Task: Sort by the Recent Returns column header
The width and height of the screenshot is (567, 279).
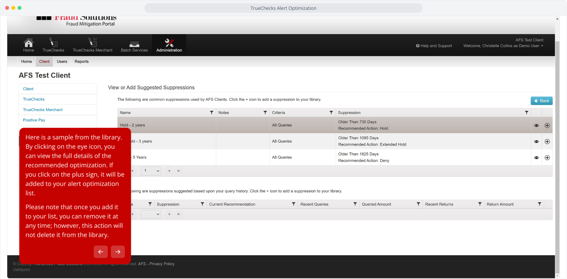Action: (439, 204)
